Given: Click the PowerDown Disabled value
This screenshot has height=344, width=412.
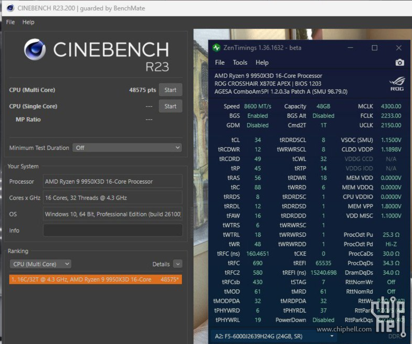Looking at the screenshot, I should [323, 320].
